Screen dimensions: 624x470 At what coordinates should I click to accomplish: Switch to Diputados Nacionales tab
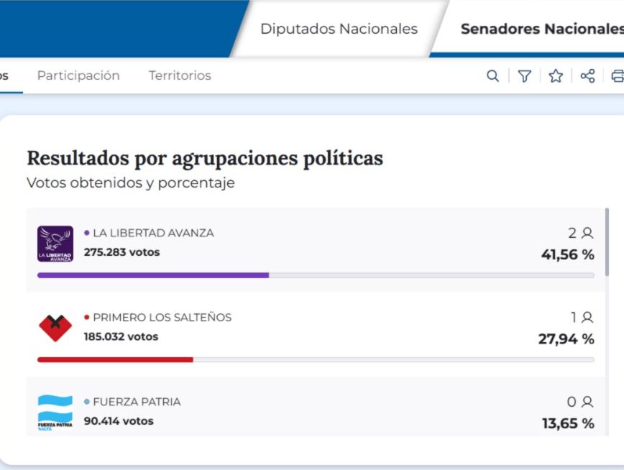(x=339, y=29)
